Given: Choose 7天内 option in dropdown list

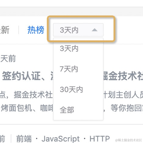Looking at the screenshot, I should coord(78,69).
